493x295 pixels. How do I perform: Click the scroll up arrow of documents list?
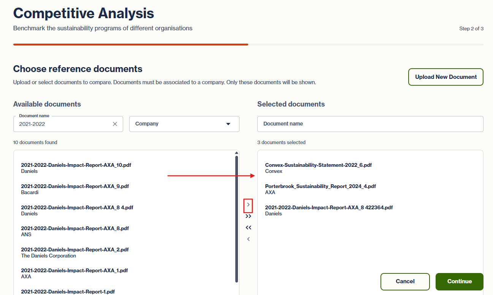[x=236, y=153]
